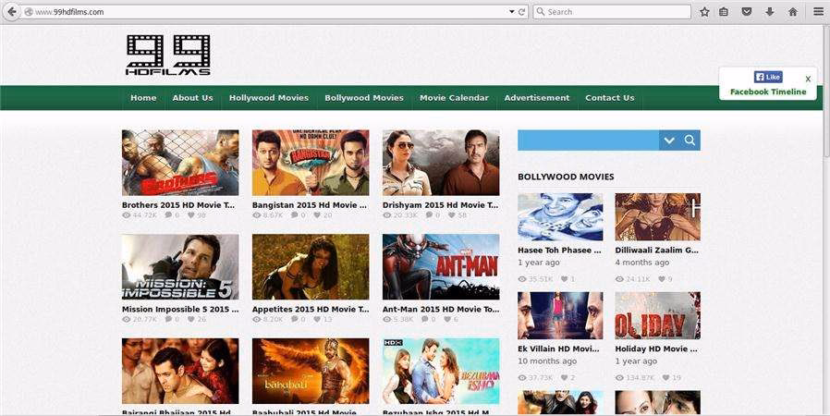Open the bookmarks list icon
This screenshot has width=830, height=416.
click(x=724, y=12)
